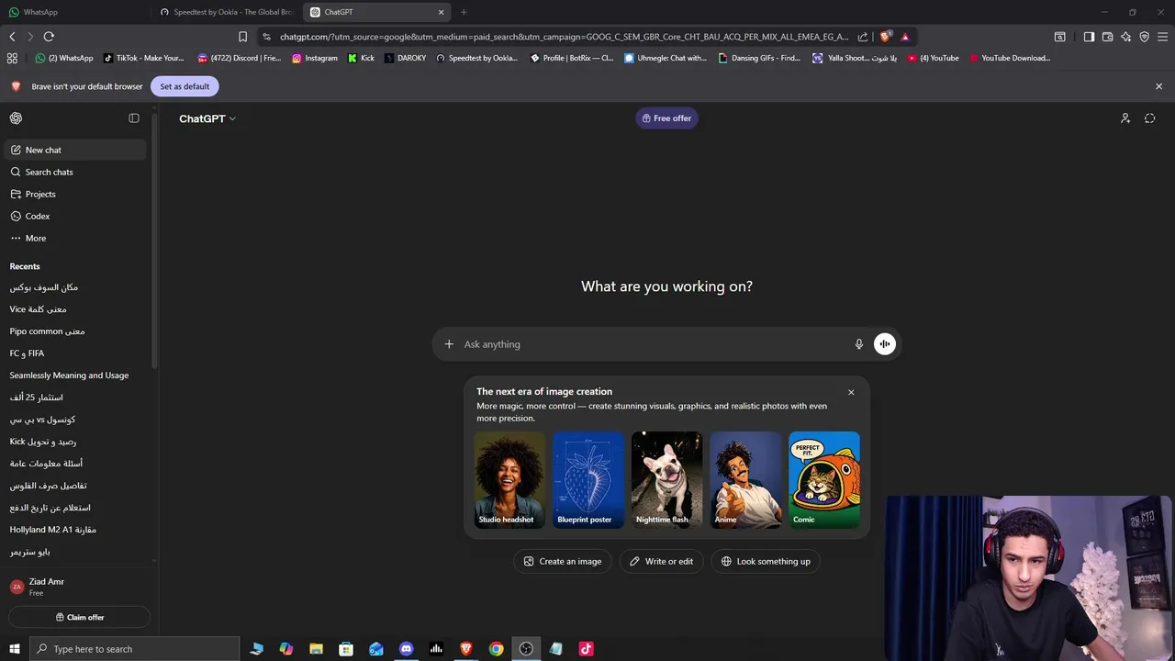The image size is (1175, 661).
Task: Select the Anime style thumbnail
Action: click(745, 479)
